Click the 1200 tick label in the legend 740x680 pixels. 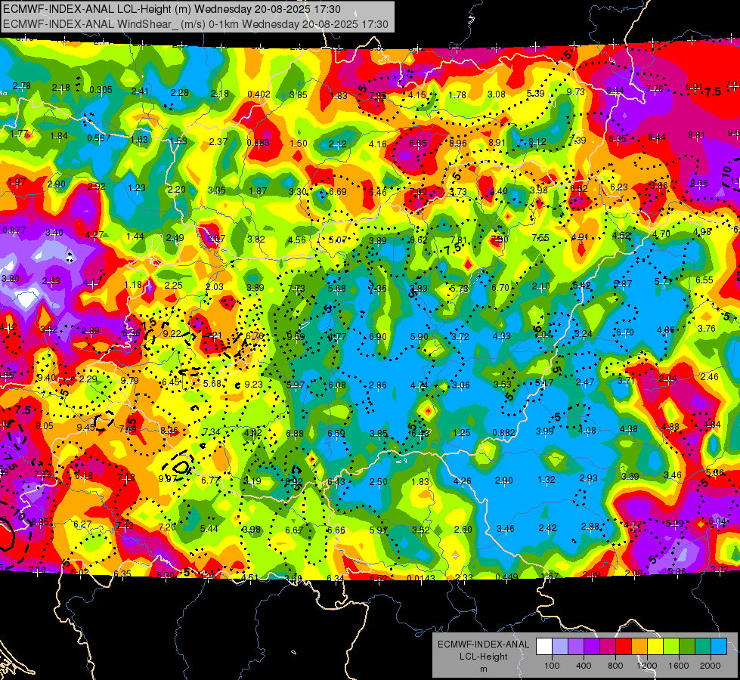point(647,666)
